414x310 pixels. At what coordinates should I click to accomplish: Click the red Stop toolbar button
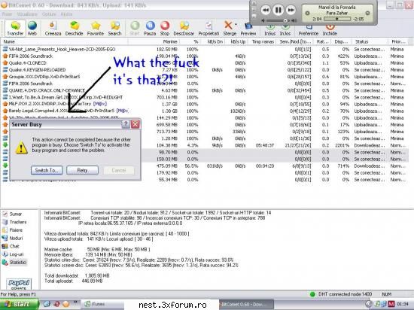pos(165,29)
